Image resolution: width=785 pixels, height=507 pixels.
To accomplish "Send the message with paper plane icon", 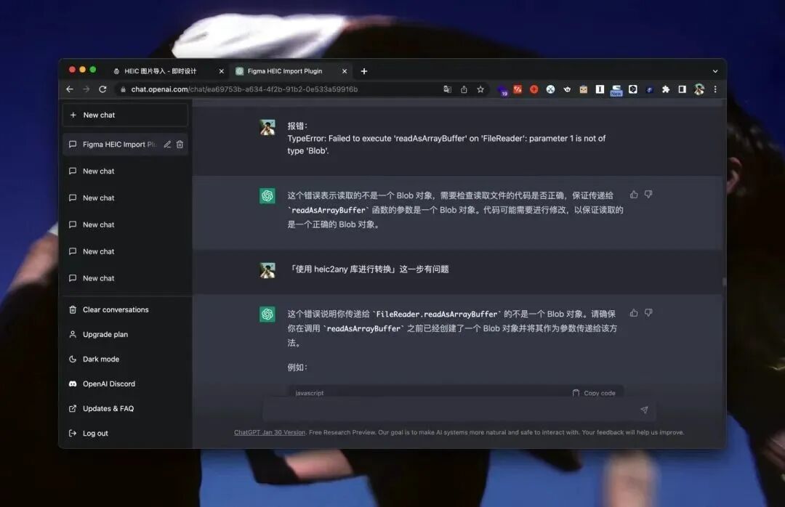I will coord(644,410).
